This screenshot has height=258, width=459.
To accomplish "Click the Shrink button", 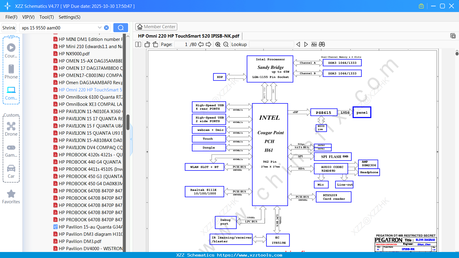I will [9, 28].
